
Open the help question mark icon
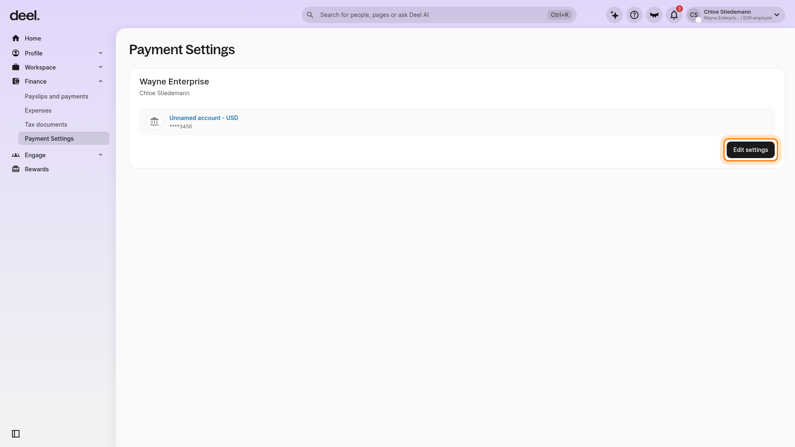(634, 15)
